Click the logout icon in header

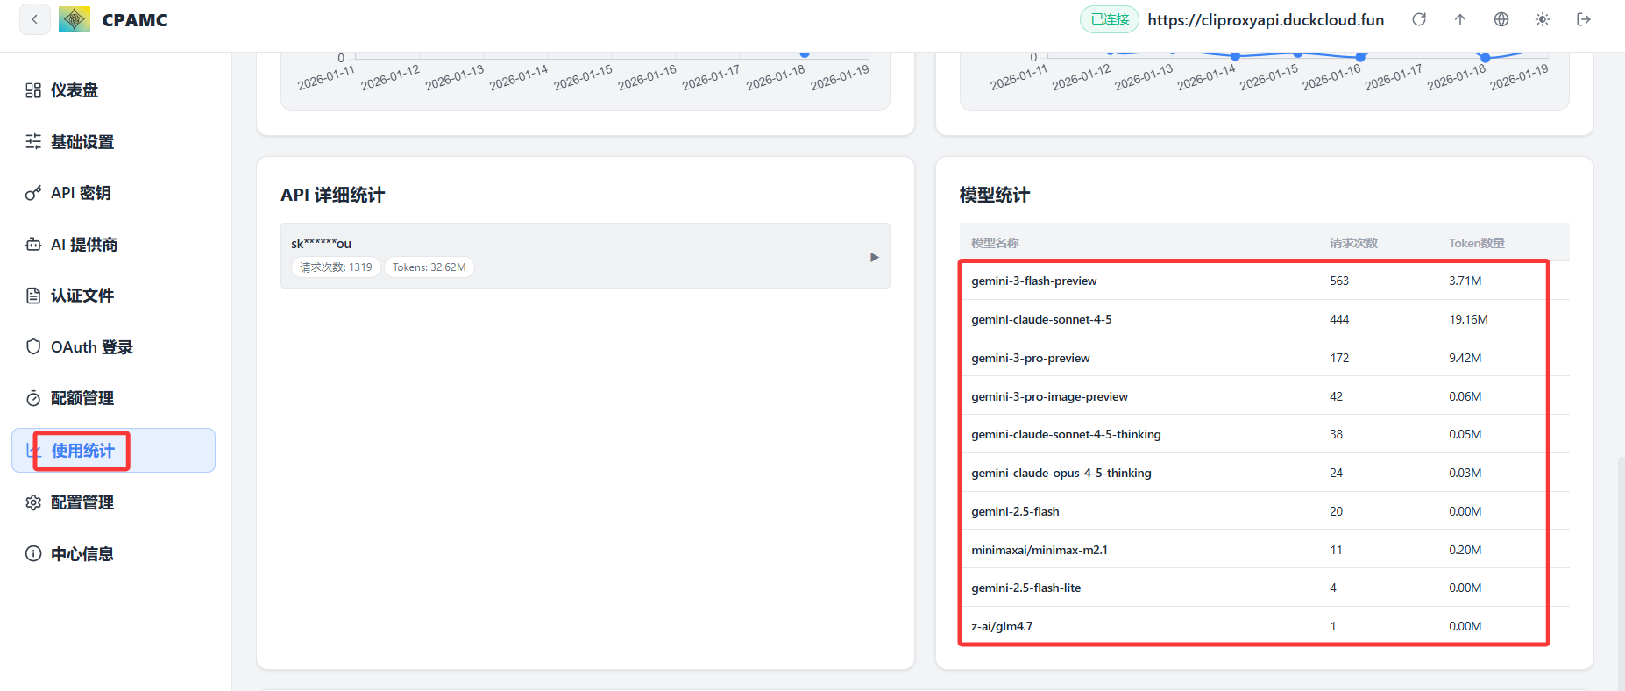click(x=1584, y=19)
